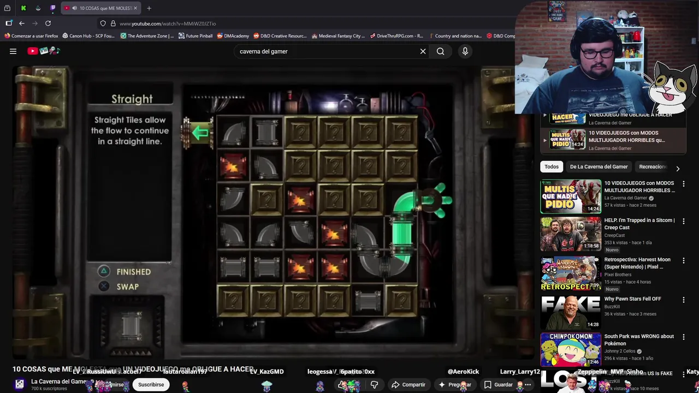The image size is (699, 393).
Task: Open the Canon Hub - SCP bookmark
Action: coord(89,36)
